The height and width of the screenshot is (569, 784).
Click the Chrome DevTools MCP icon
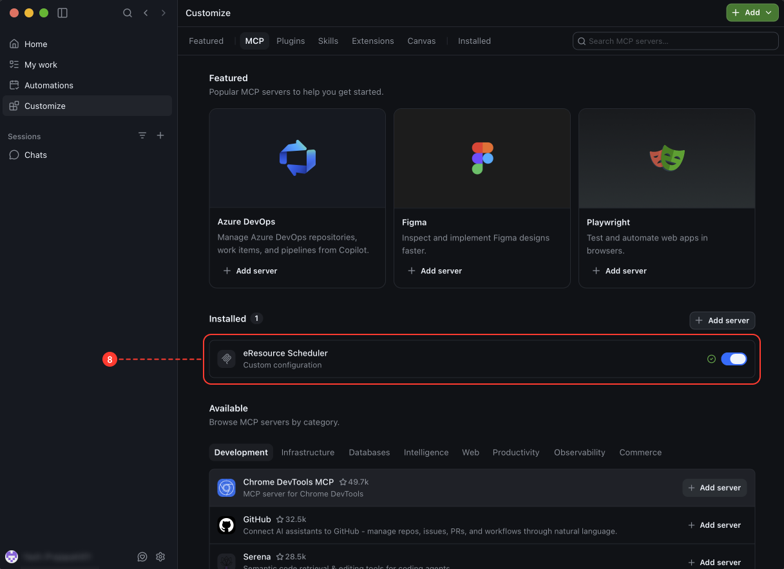[x=226, y=488]
